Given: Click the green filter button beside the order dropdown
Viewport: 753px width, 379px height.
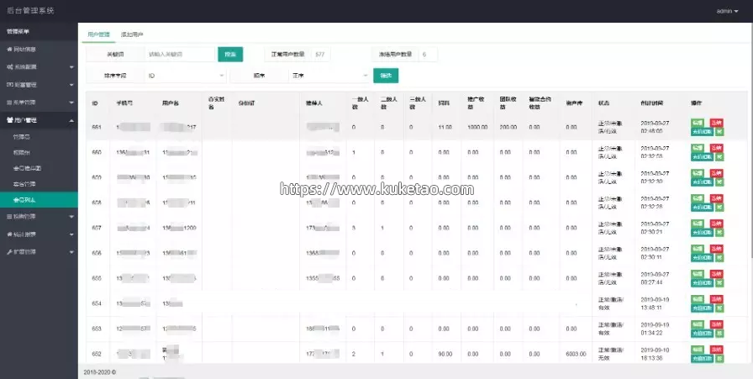Looking at the screenshot, I should 386,76.
